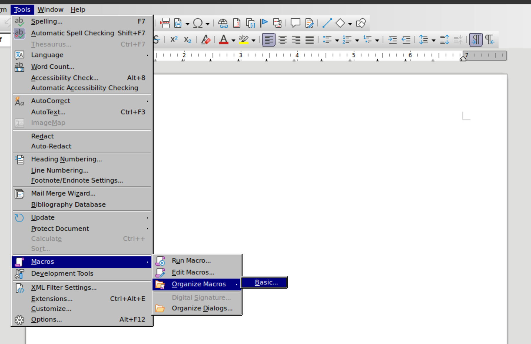The height and width of the screenshot is (344, 531).
Task: Open the Window menu in menu bar
Action: 51,10
